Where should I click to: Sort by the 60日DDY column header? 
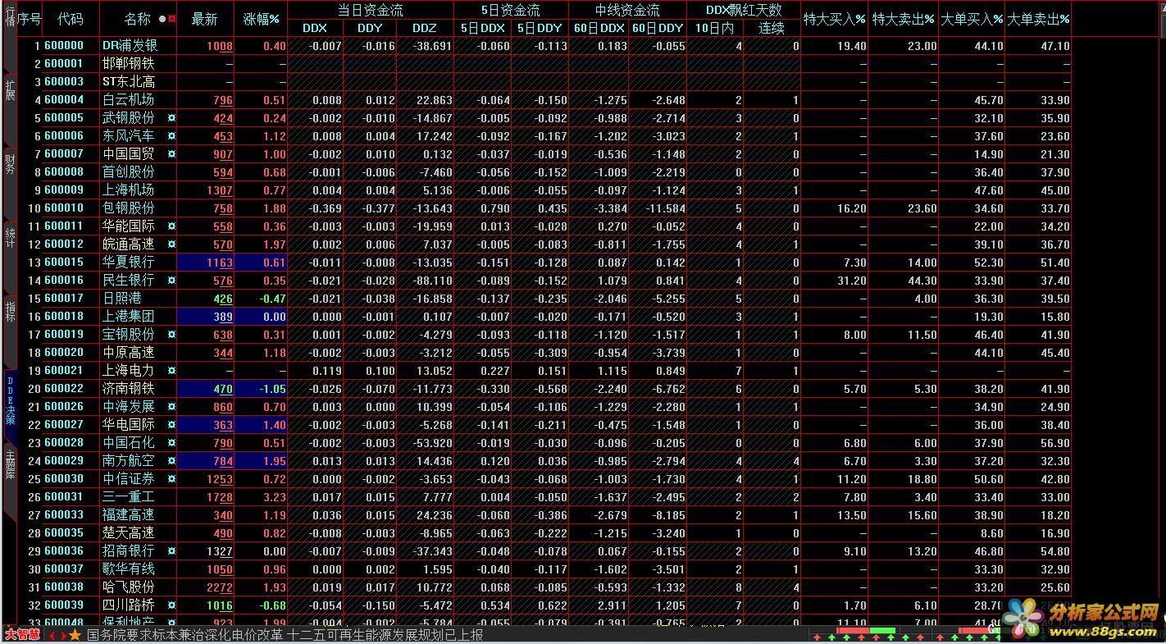click(658, 28)
